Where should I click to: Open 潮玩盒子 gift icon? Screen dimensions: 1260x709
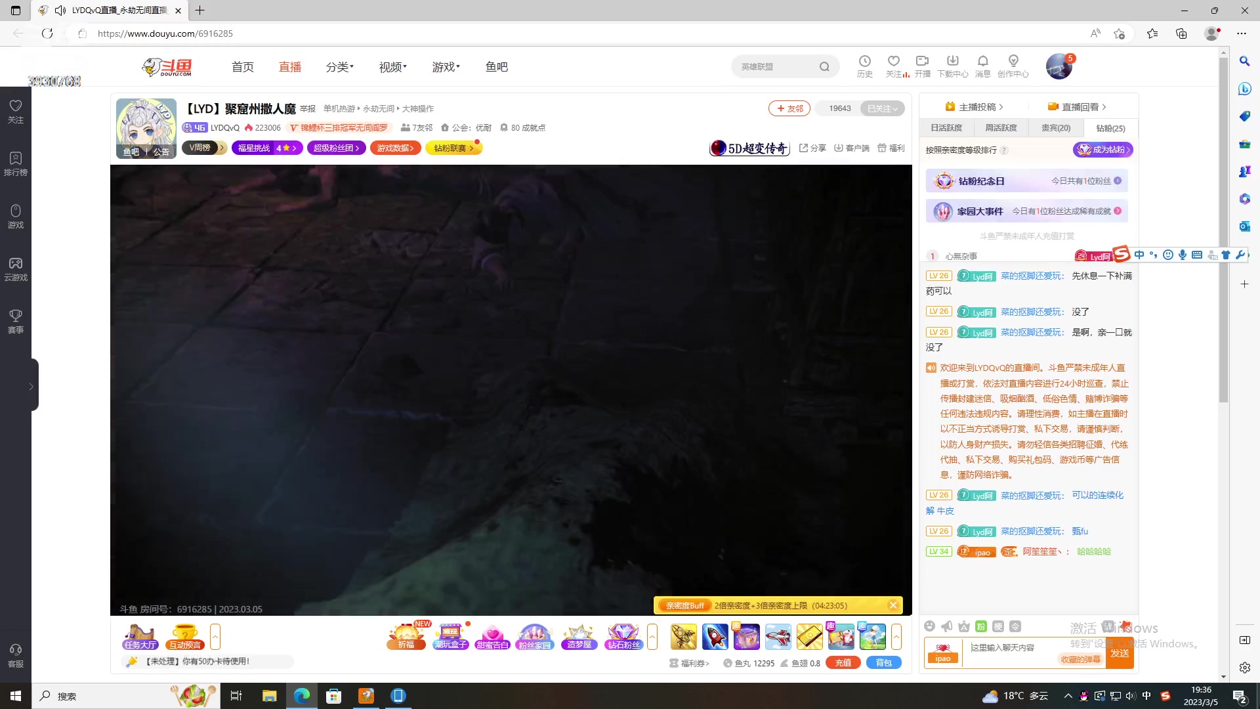[x=450, y=637]
